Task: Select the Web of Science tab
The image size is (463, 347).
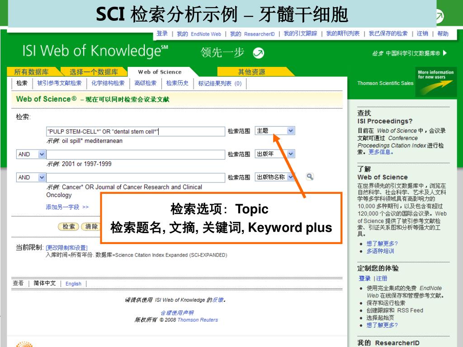Action: (x=160, y=72)
